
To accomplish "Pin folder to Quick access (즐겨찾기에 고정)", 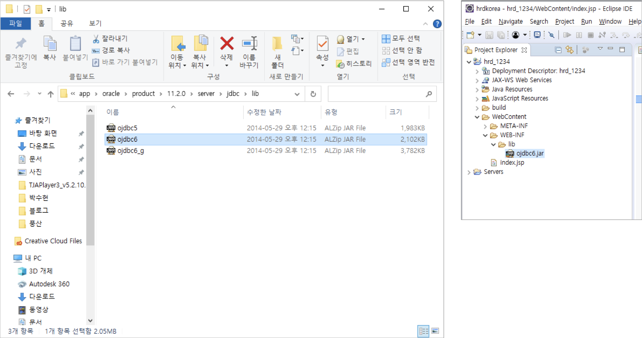I will pyautogui.click(x=21, y=52).
